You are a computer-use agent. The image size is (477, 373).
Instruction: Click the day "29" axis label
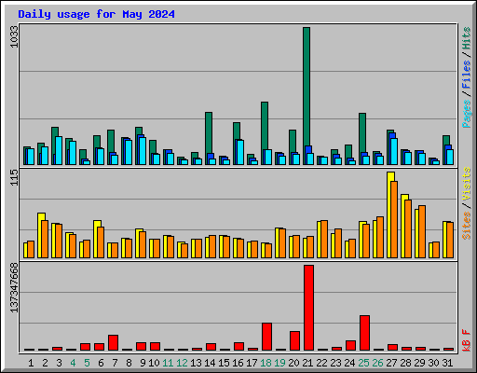click(x=419, y=363)
